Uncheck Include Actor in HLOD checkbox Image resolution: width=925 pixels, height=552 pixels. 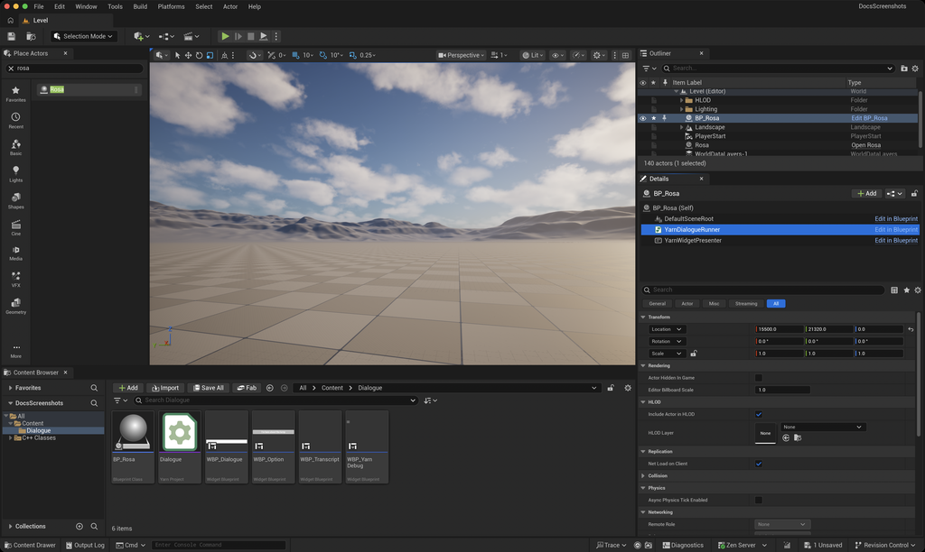point(759,414)
